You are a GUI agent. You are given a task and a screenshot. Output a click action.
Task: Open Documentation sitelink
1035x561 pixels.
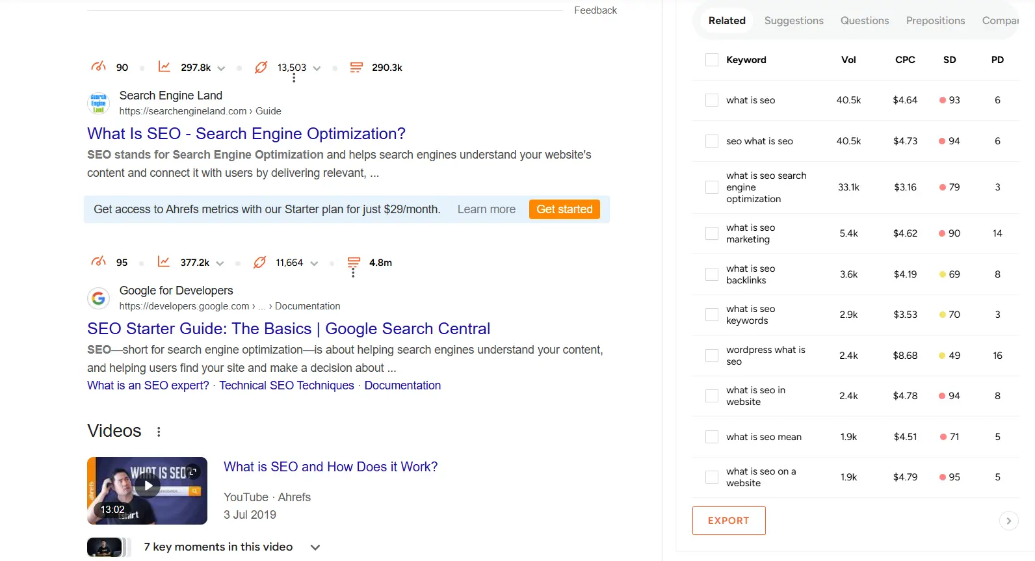402,385
